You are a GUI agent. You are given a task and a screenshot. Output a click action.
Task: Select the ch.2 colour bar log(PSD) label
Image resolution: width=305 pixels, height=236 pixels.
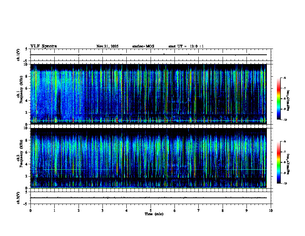coord(288,164)
